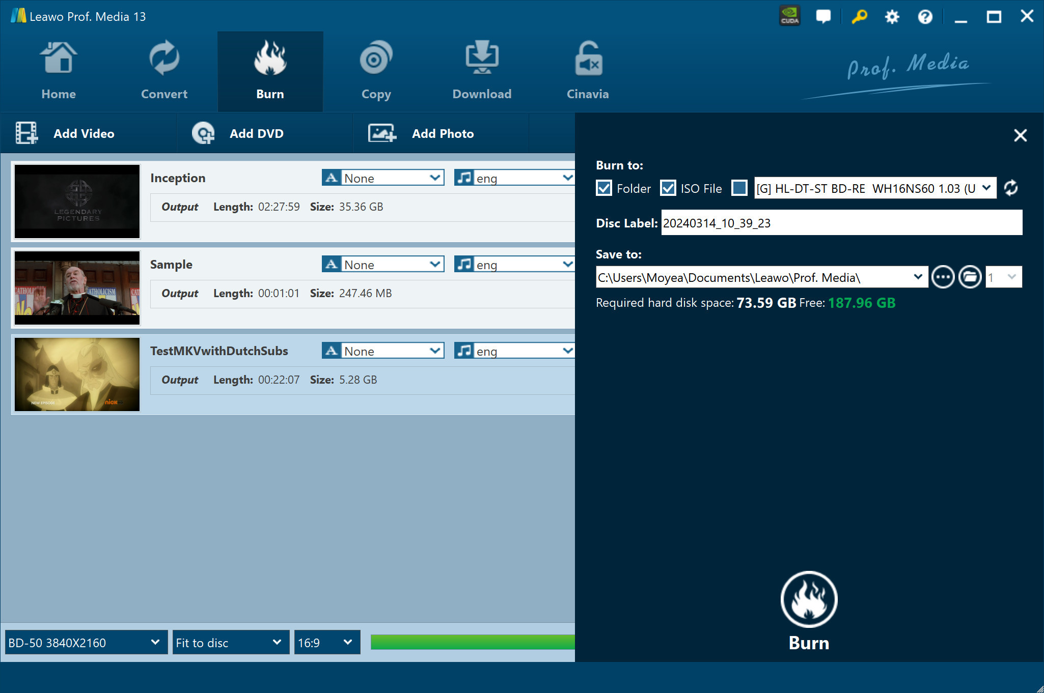Switch to the Convert tab
1044x693 pixels.
164,72
